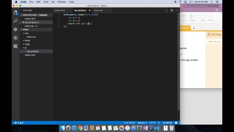Click the Ln 4, Col 22 status bar entry

[x=129, y=123]
